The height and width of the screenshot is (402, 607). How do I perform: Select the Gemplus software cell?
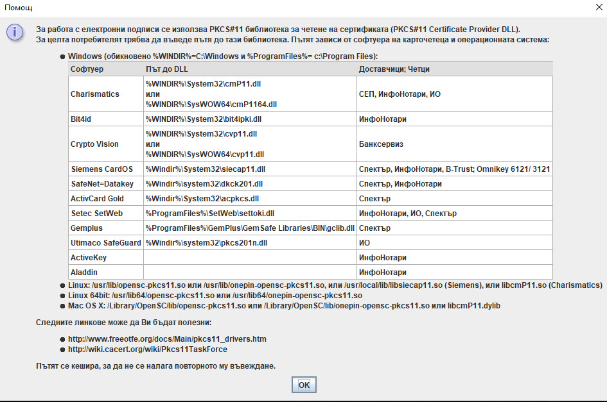click(106, 228)
